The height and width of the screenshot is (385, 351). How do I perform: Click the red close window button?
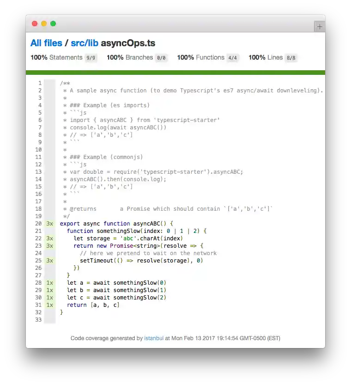coord(35,24)
